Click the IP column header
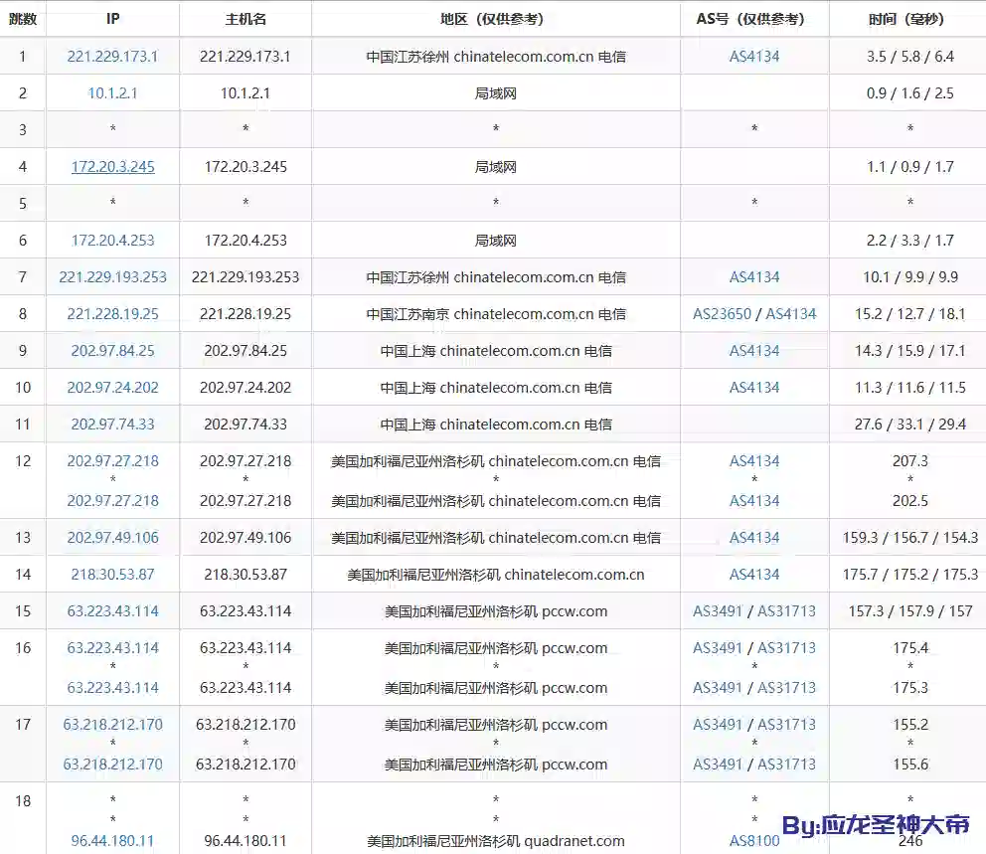 click(x=112, y=19)
